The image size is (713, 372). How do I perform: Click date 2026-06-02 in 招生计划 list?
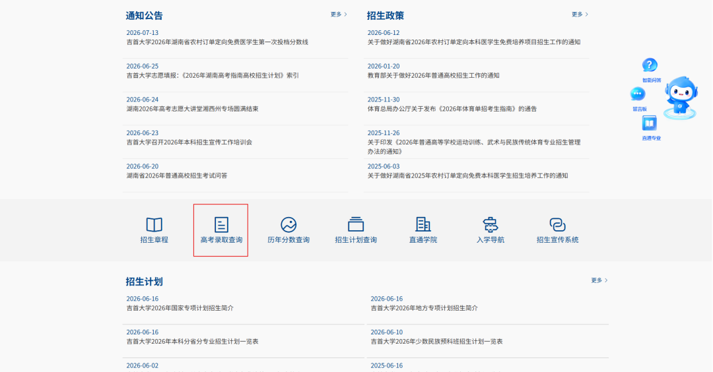[x=143, y=365]
